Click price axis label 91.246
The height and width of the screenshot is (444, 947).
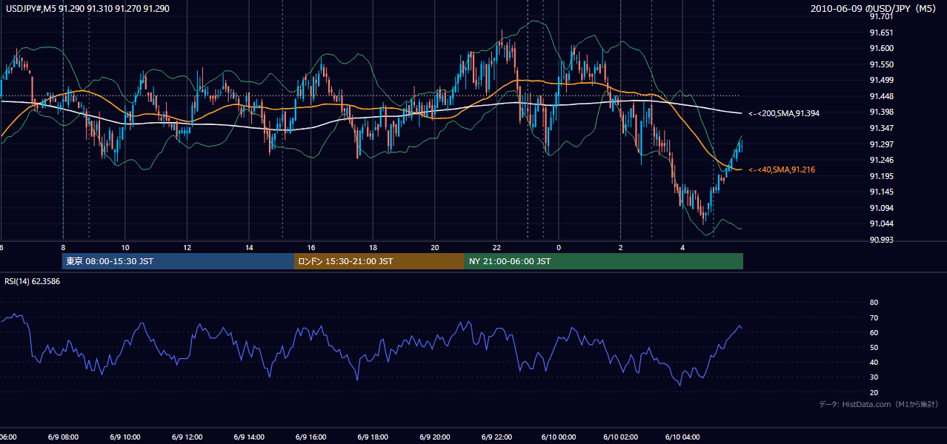[881, 160]
